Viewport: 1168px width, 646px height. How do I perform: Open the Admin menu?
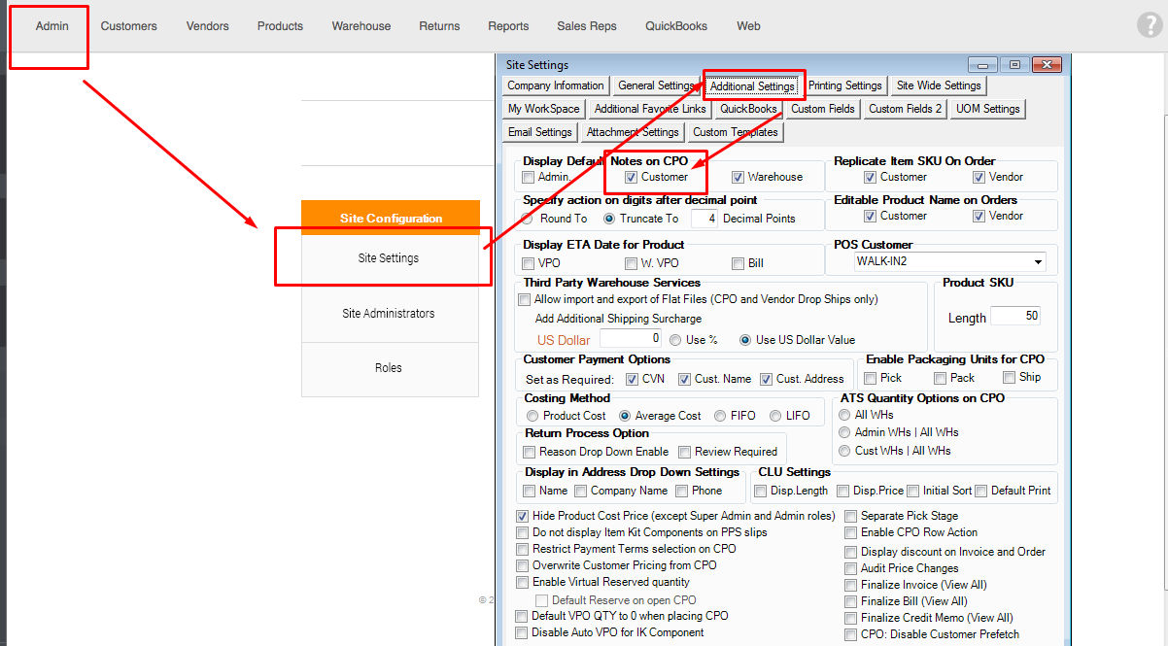[52, 26]
